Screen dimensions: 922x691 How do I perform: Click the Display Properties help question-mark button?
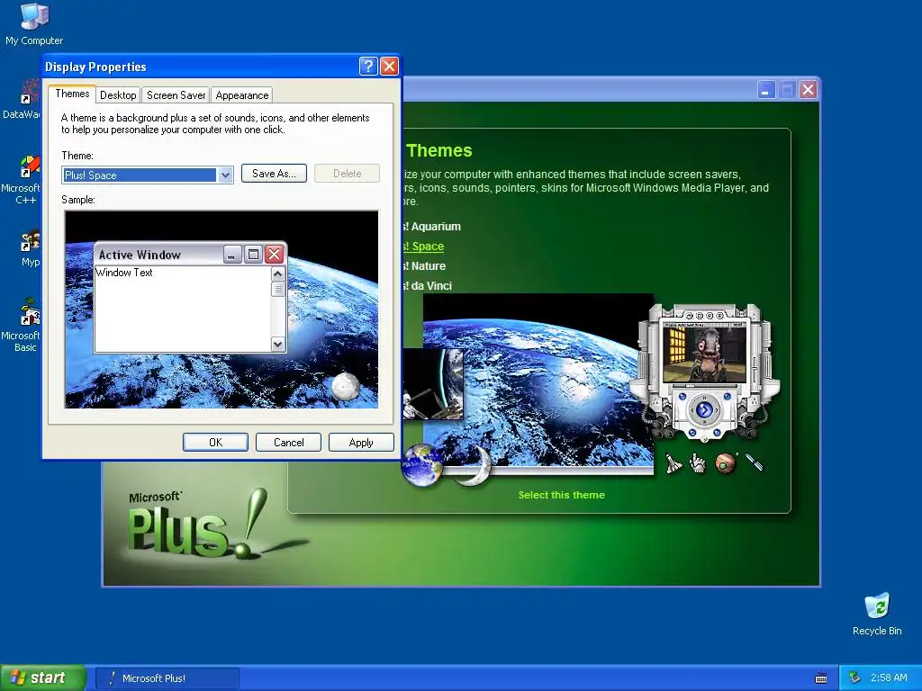[x=368, y=66]
